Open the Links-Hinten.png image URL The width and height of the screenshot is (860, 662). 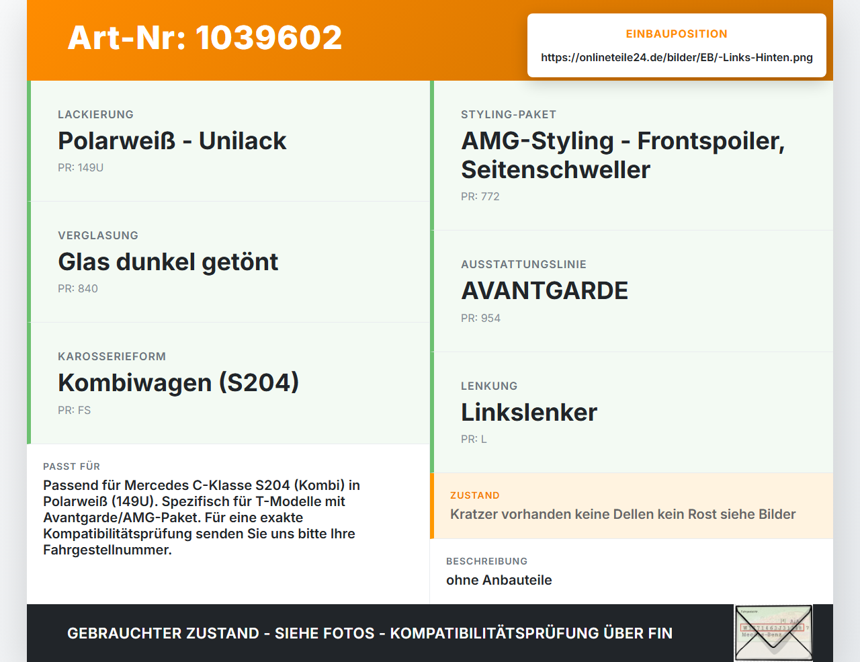677,57
